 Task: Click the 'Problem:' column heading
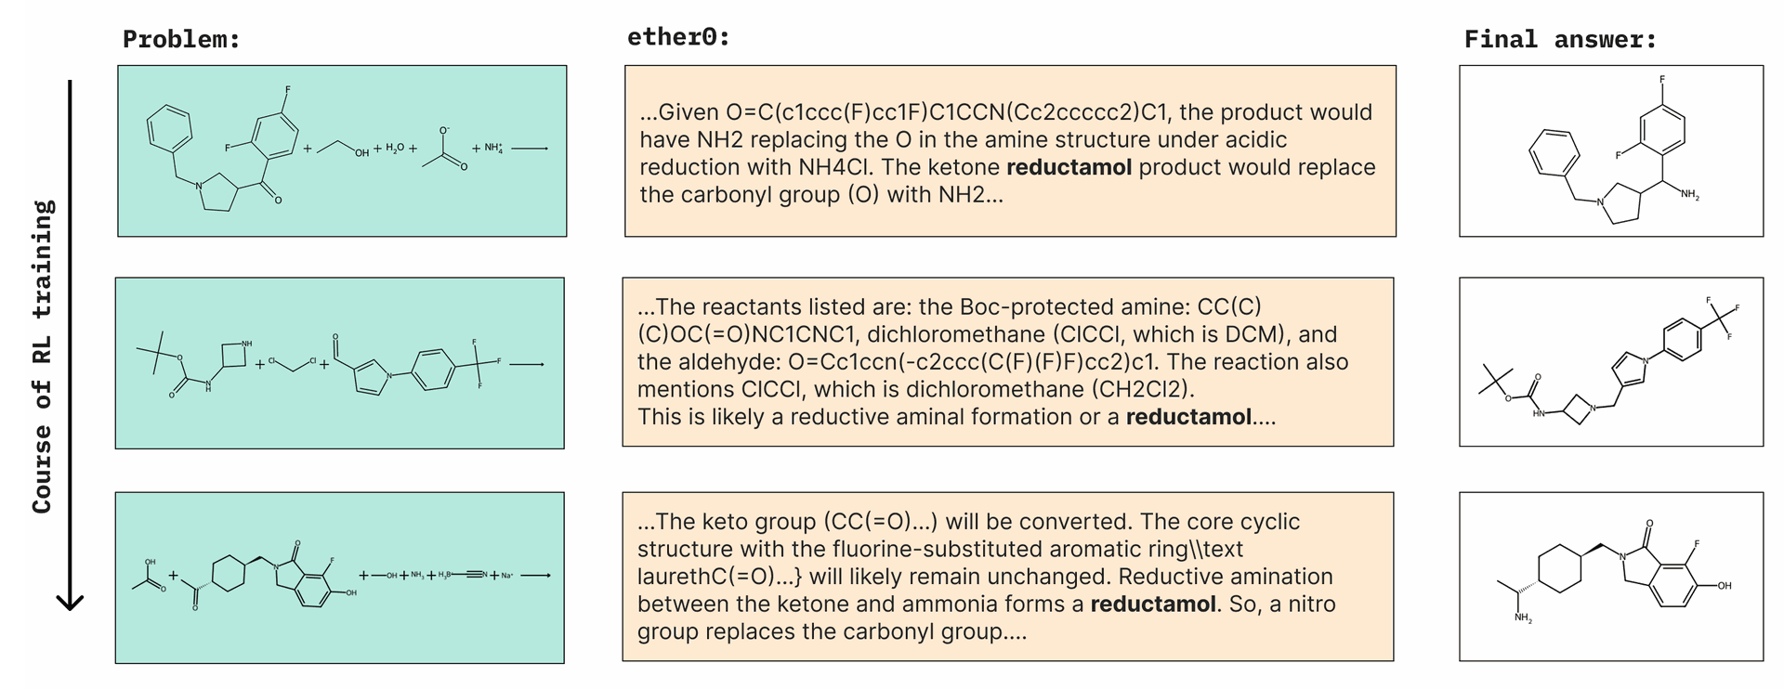181,40
